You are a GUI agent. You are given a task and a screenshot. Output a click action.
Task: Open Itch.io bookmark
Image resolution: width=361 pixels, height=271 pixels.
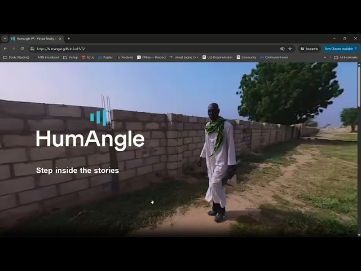coord(88,58)
